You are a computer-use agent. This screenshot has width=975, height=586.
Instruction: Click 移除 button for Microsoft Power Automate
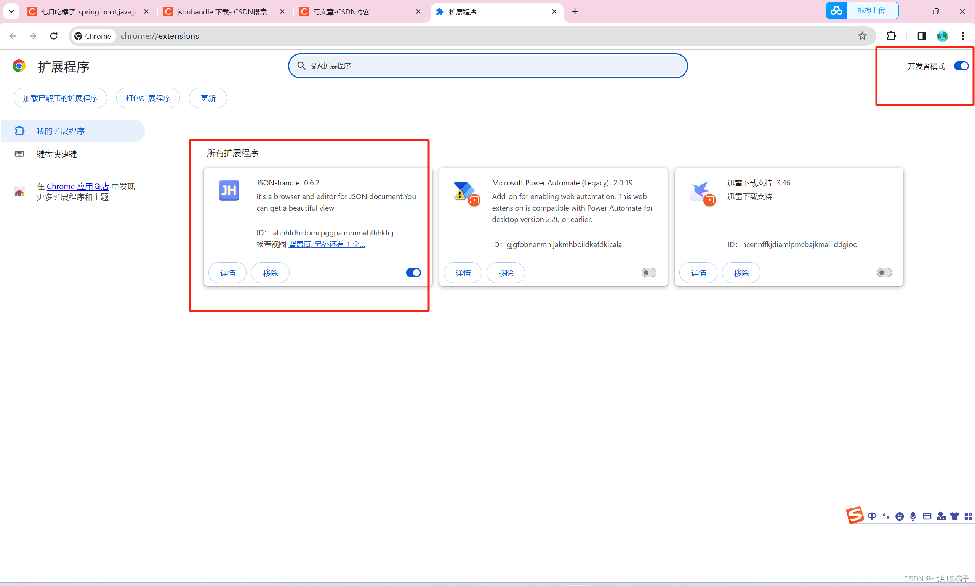point(506,272)
